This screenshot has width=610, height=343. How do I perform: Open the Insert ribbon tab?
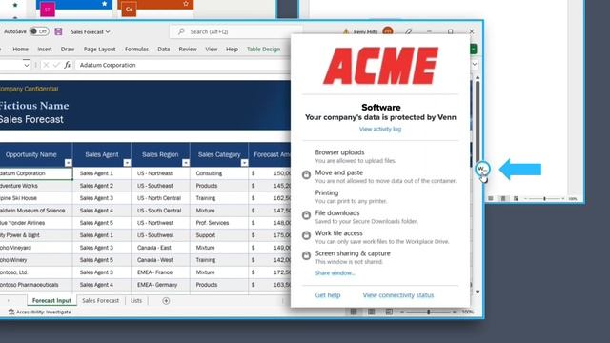pos(45,49)
